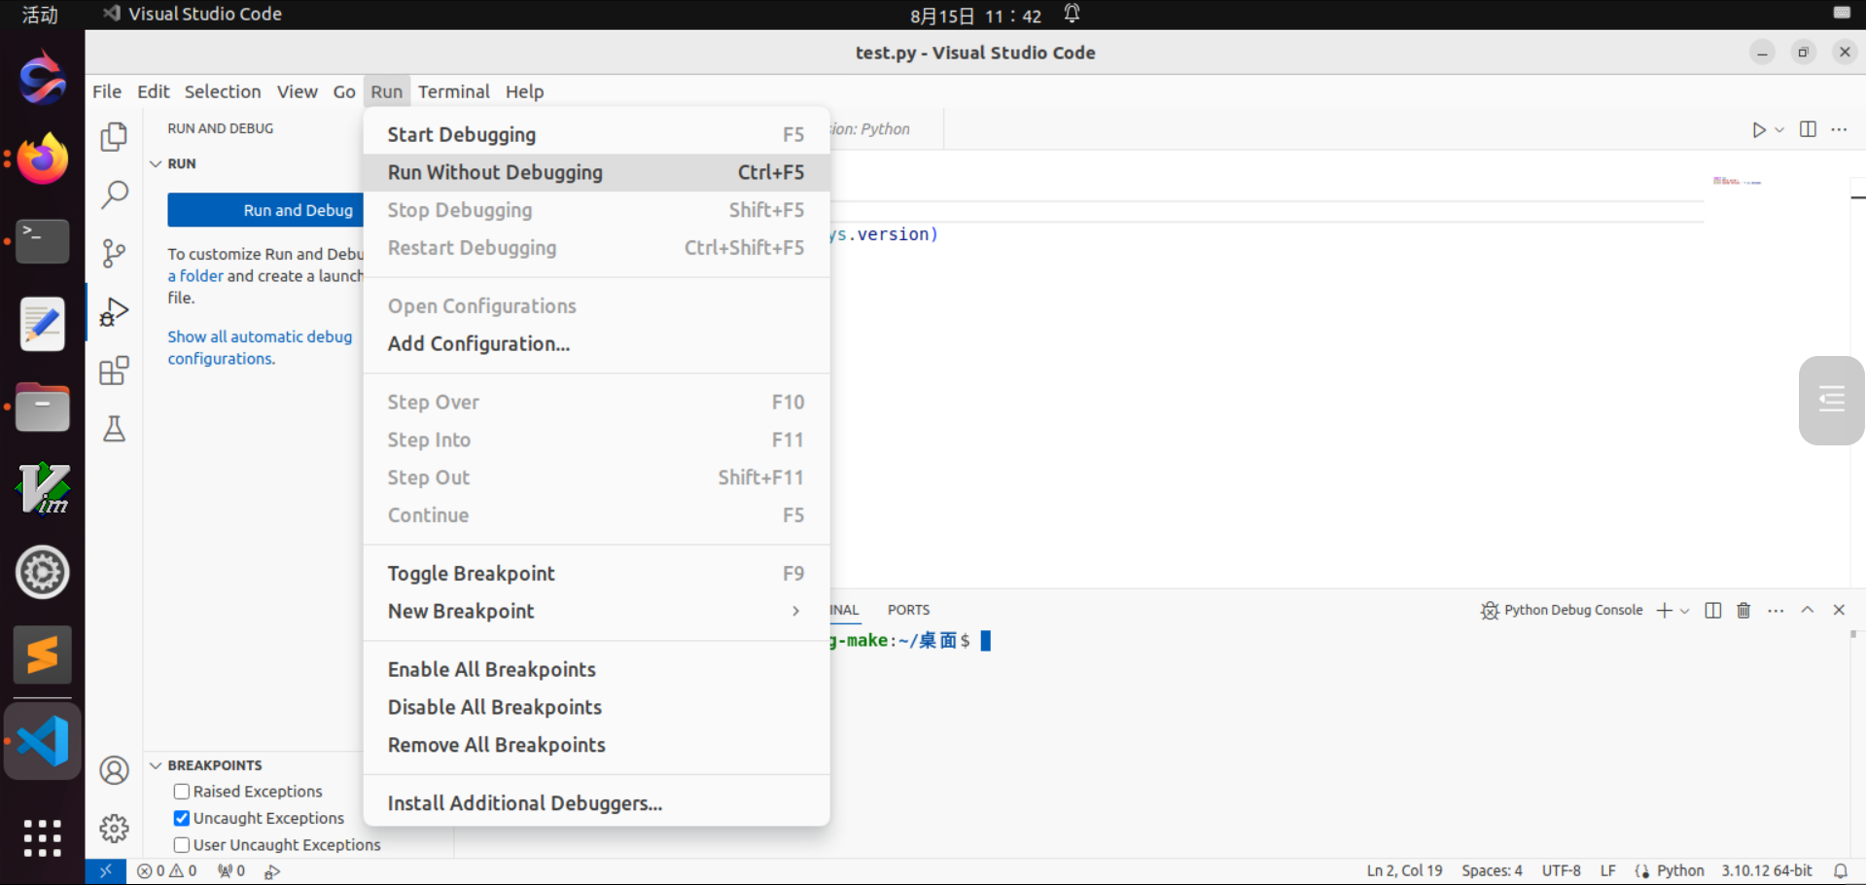This screenshot has height=885, width=1866.
Task: Enable Raised Exceptions breakpoint checkbox
Action: (x=182, y=792)
